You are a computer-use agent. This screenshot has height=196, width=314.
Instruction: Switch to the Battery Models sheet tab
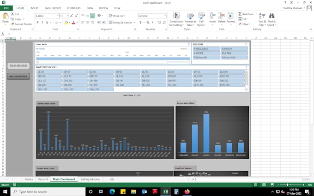point(90,179)
